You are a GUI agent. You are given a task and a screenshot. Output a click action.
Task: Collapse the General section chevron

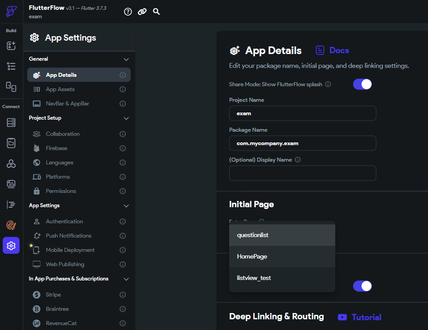(126, 59)
